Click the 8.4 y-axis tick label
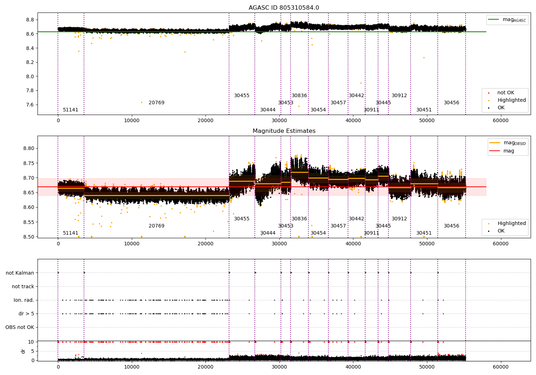The height and width of the screenshot is (375, 536). [x=30, y=48]
